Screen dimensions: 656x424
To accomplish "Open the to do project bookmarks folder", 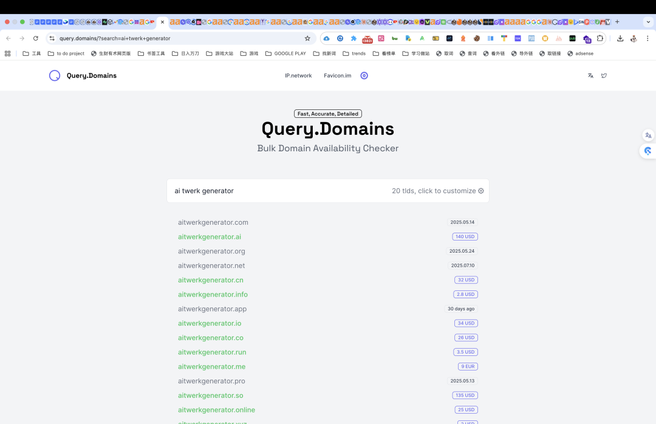I will click(66, 53).
